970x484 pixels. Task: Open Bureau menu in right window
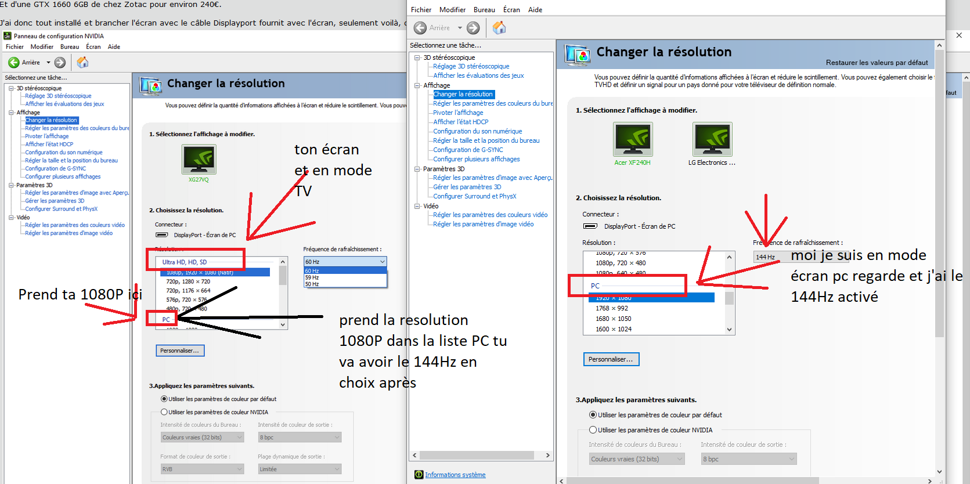click(484, 10)
